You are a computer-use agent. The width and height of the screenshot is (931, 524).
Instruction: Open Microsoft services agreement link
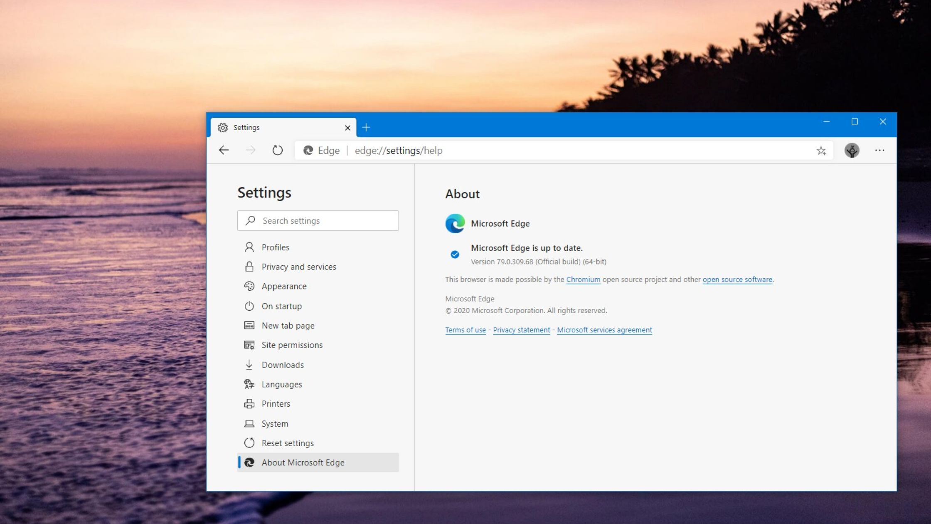tap(604, 330)
